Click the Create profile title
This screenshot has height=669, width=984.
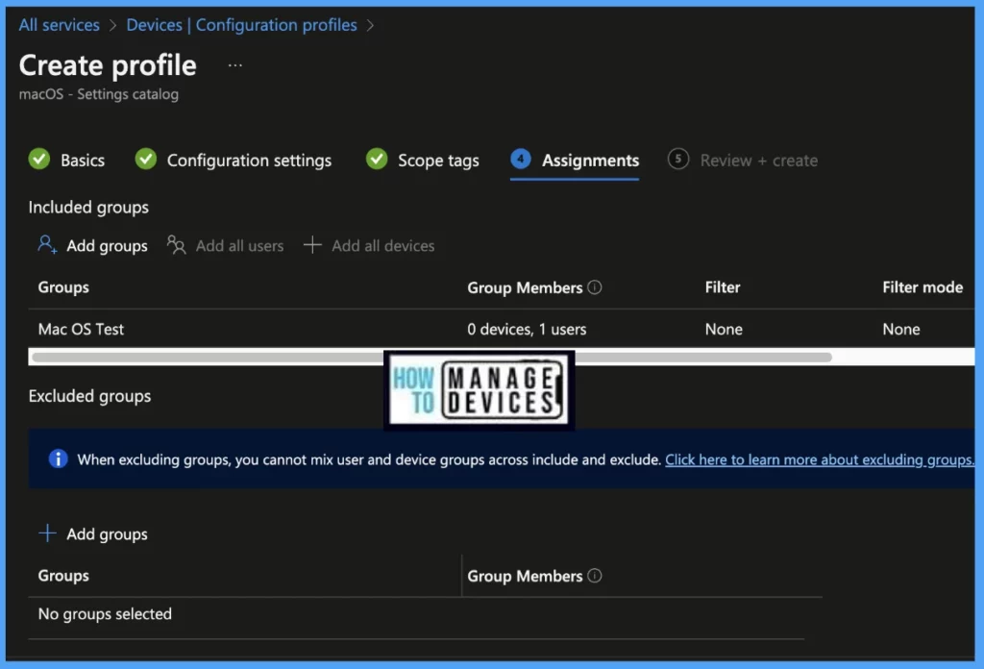click(x=108, y=65)
